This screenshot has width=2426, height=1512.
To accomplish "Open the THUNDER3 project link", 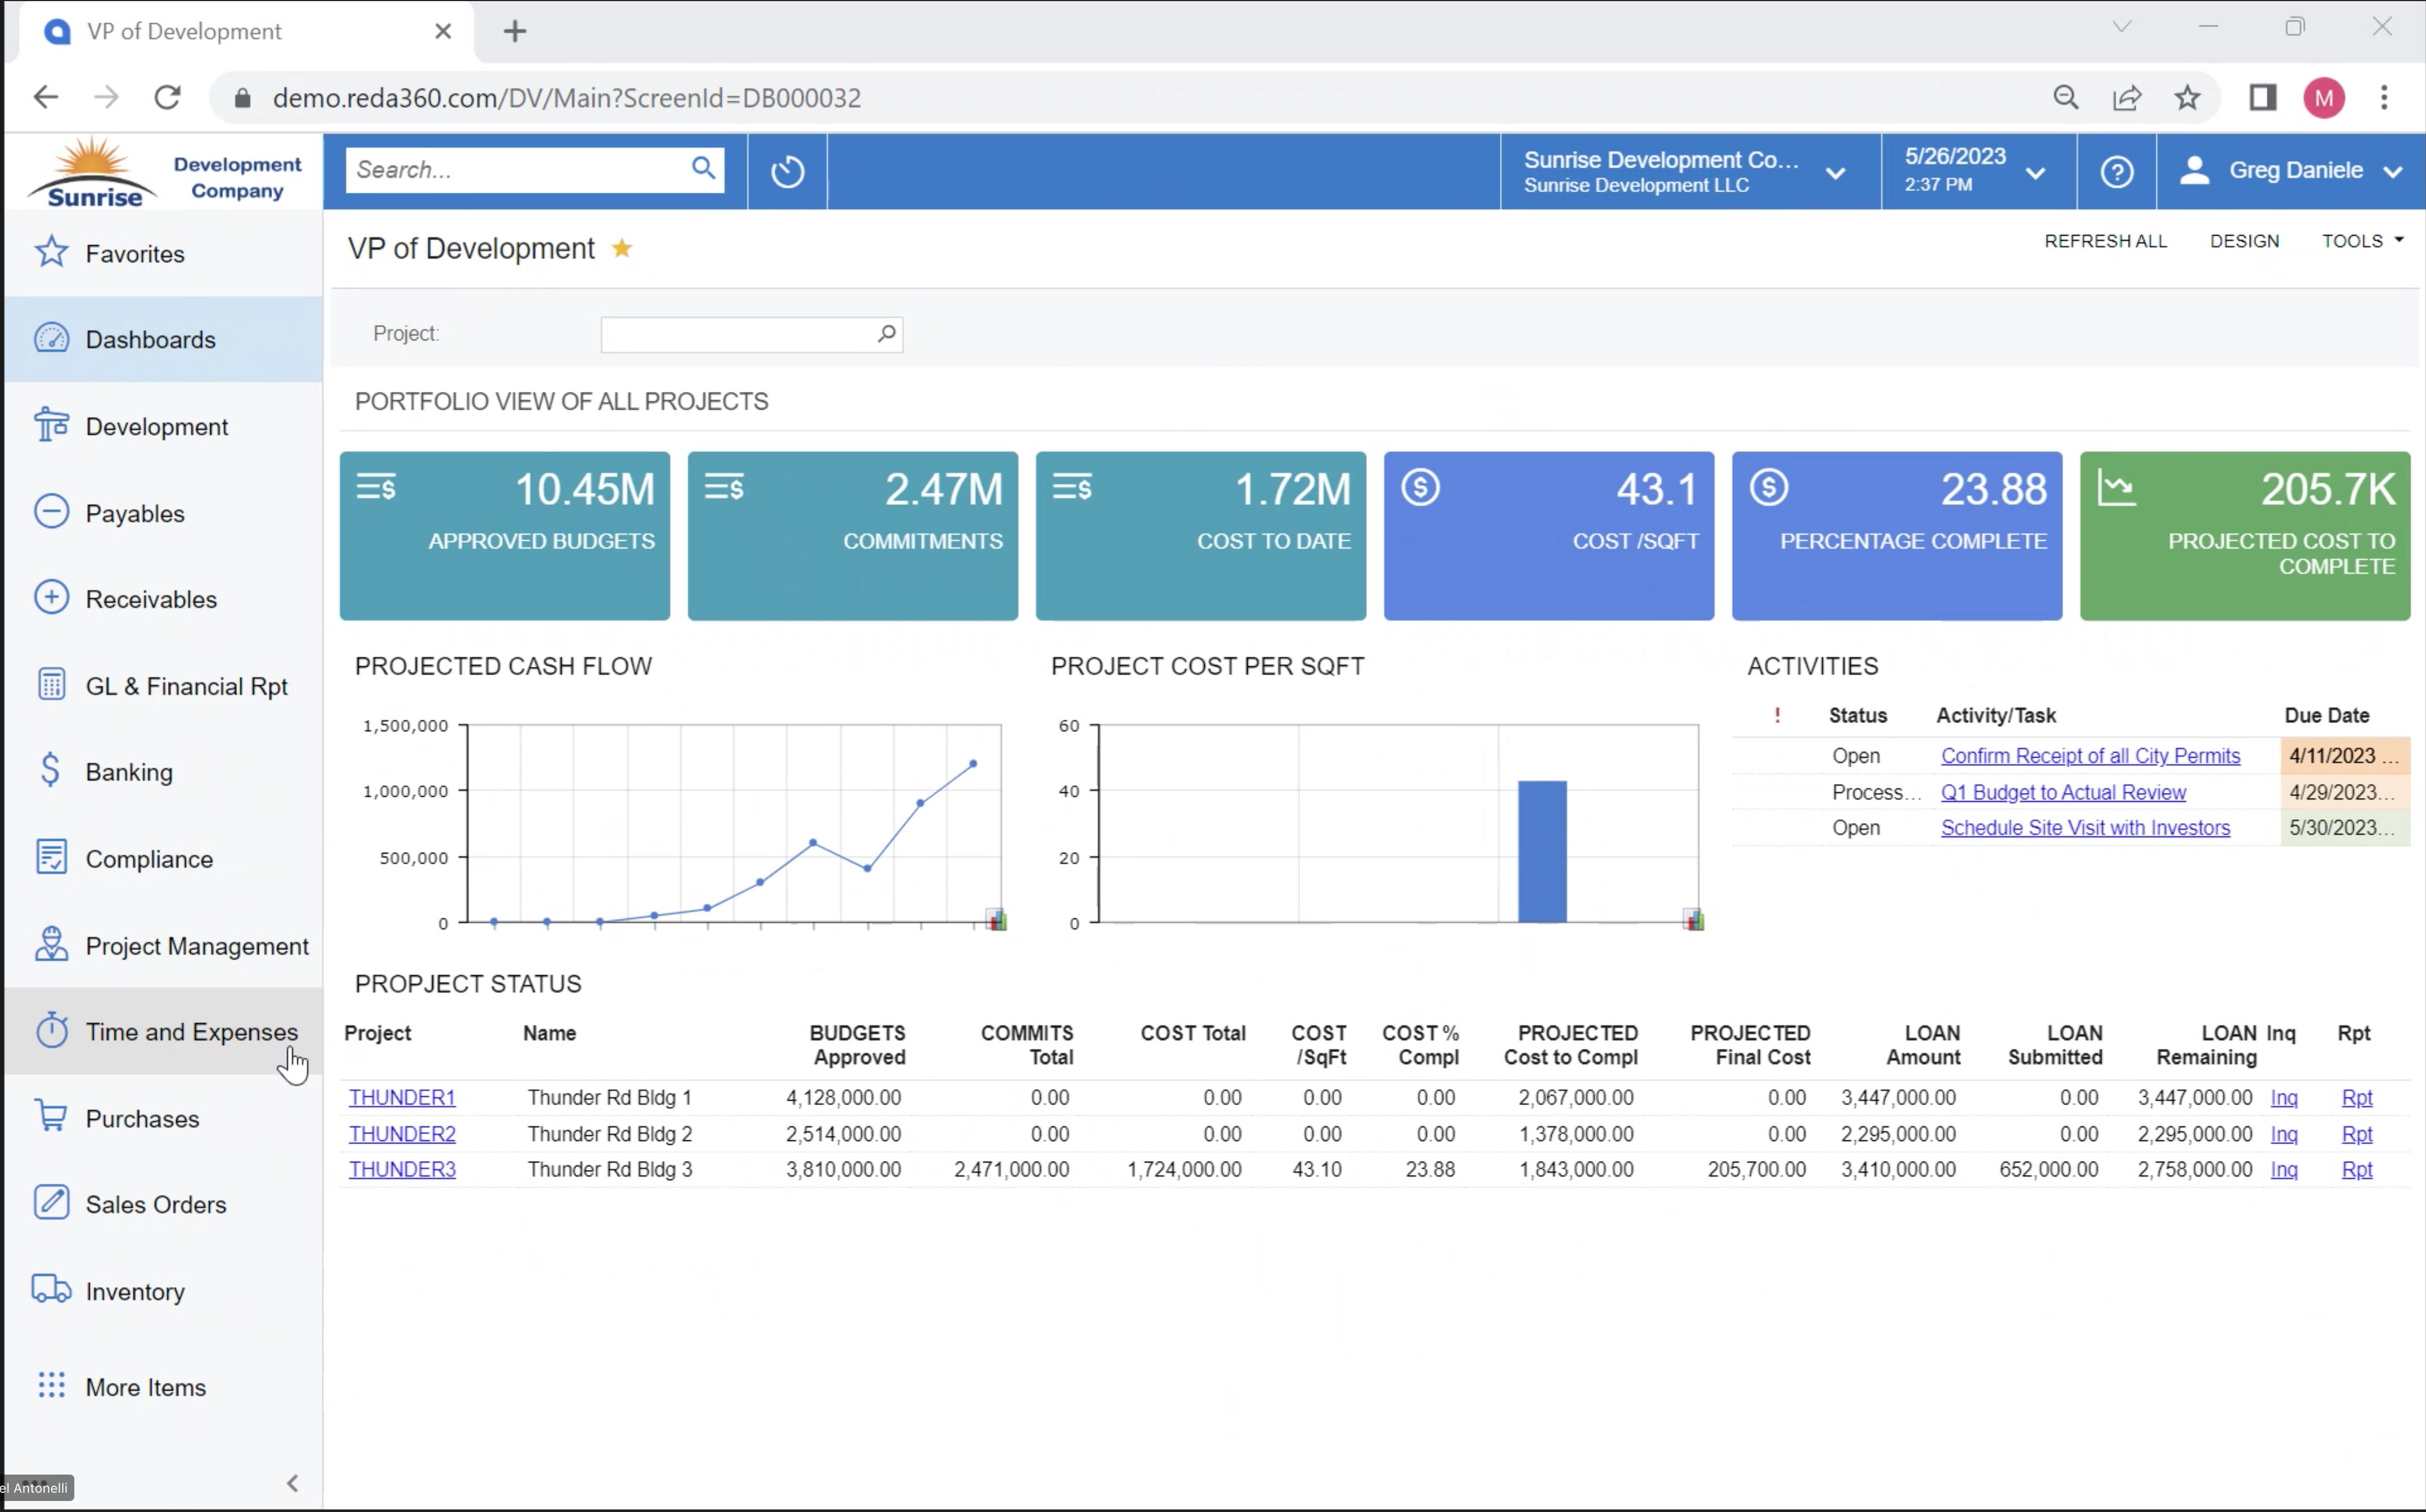I will pos(402,1169).
